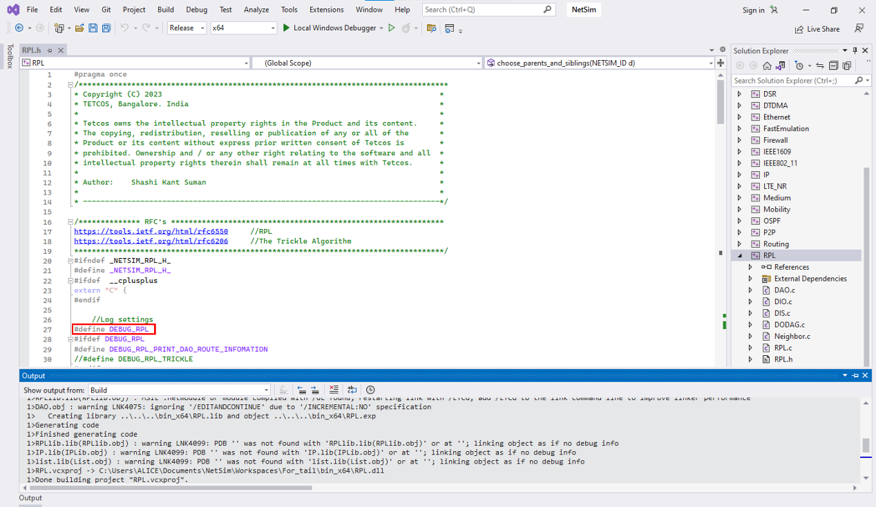Toggle pin on Solution Explorer panel
The height and width of the screenshot is (507, 876).
click(855, 50)
